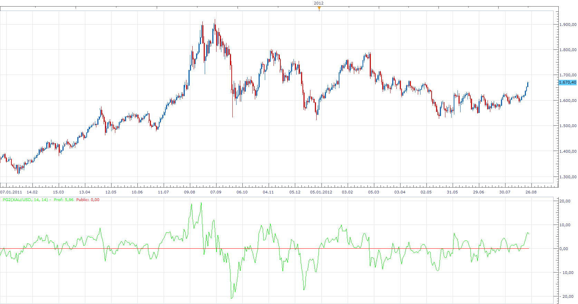The height and width of the screenshot is (304, 578).
Task: Click the 05.03 date axis label
Action: click(x=374, y=192)
